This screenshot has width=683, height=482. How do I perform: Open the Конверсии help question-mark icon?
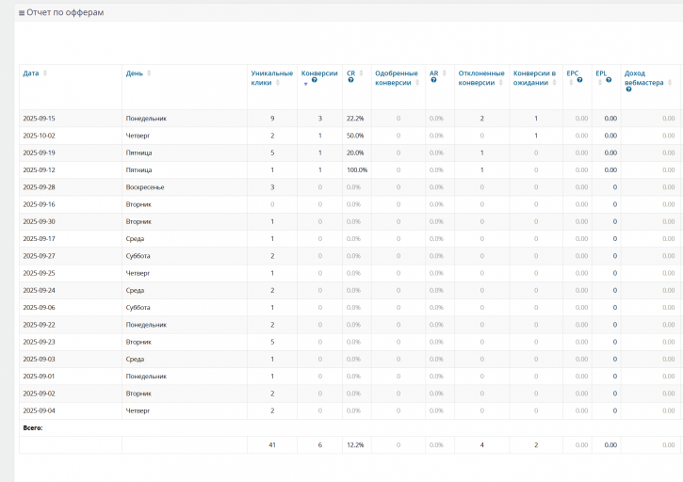(x=315, y=80)
